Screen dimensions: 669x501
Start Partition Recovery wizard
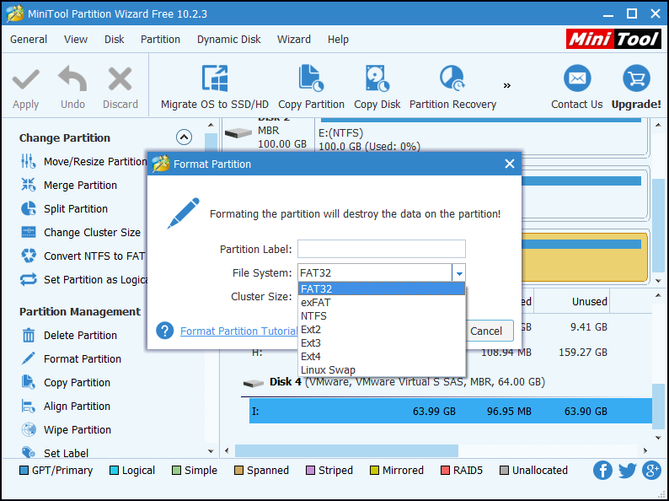tap(452, 88)
